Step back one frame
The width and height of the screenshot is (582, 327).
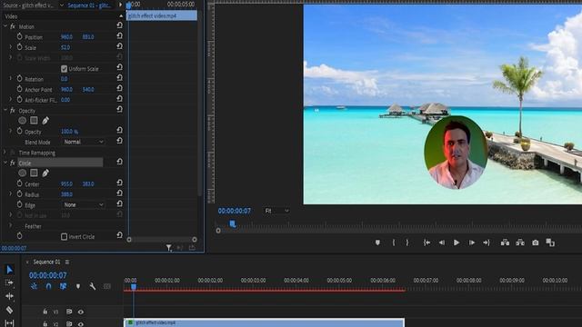click(442, 243)
